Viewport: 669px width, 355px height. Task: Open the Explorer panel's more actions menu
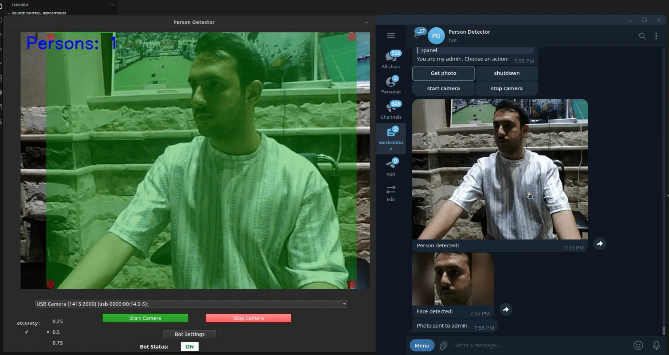coord(111,5)
